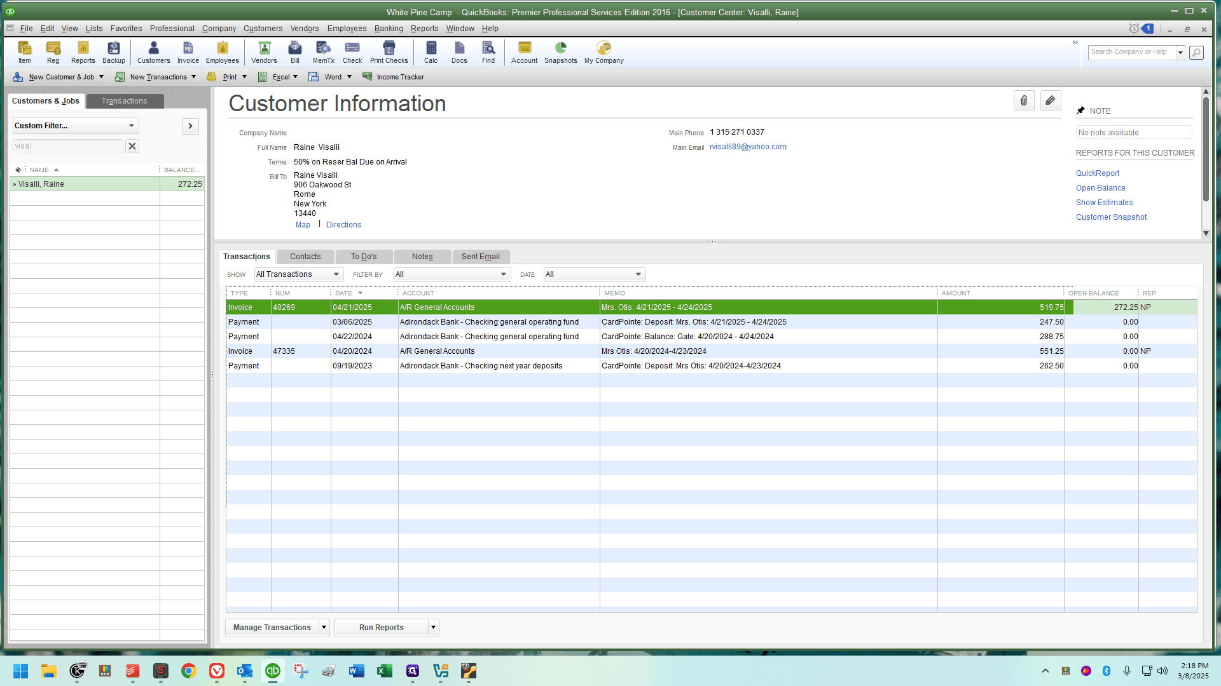Open the MemTx memorized transactions icon
Viewport: 1221px width, 686px height.
point(324,52)
